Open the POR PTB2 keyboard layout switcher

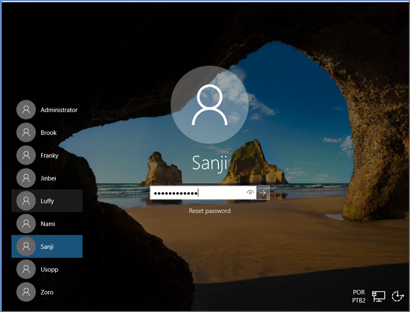point(359,296)
